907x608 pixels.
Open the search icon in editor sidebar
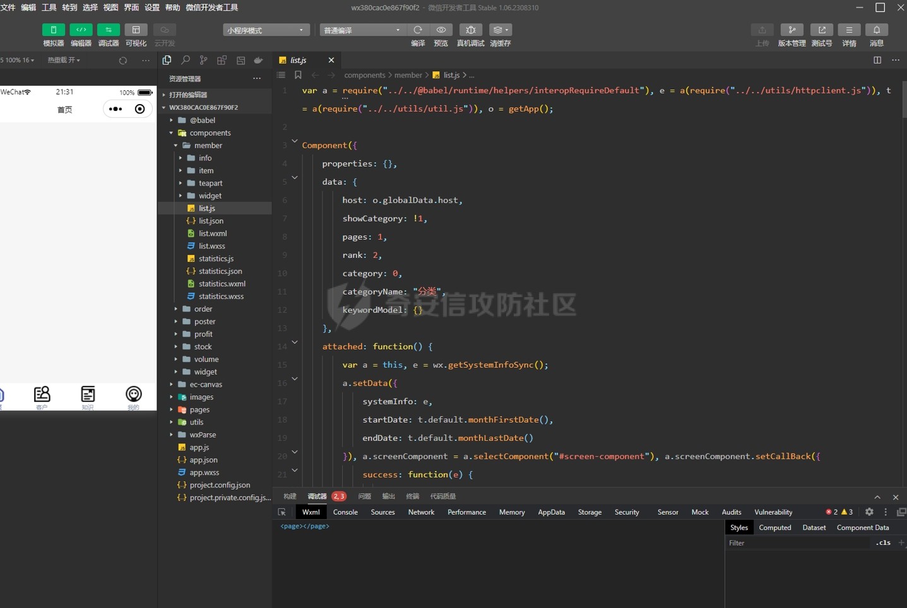coord(186,60)
